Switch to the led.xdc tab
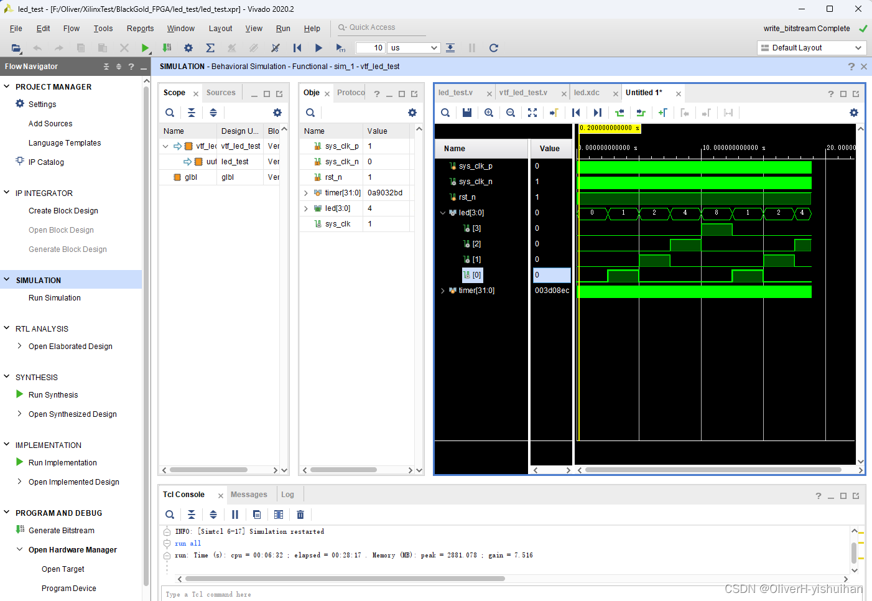 coord(587,93)
